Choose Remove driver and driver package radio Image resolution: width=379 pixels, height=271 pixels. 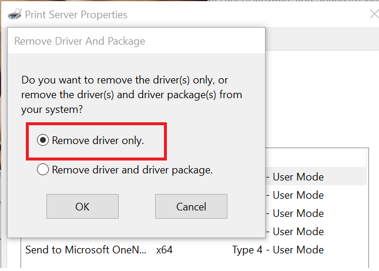[x=42, y=170]
